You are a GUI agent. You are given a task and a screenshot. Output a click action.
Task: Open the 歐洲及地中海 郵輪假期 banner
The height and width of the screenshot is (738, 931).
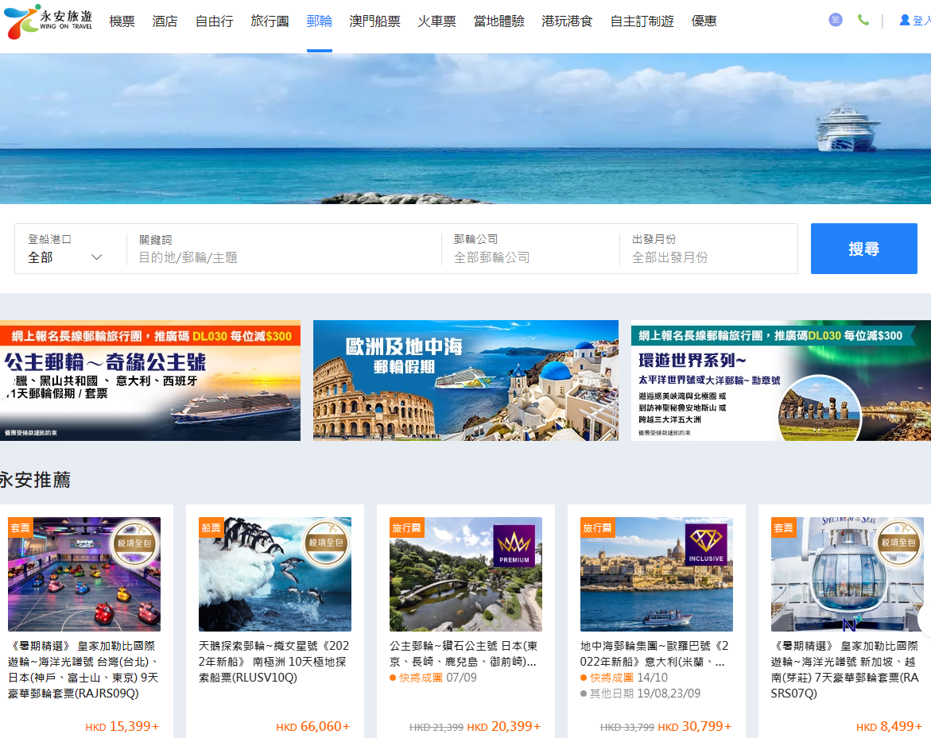pos(466,381)
